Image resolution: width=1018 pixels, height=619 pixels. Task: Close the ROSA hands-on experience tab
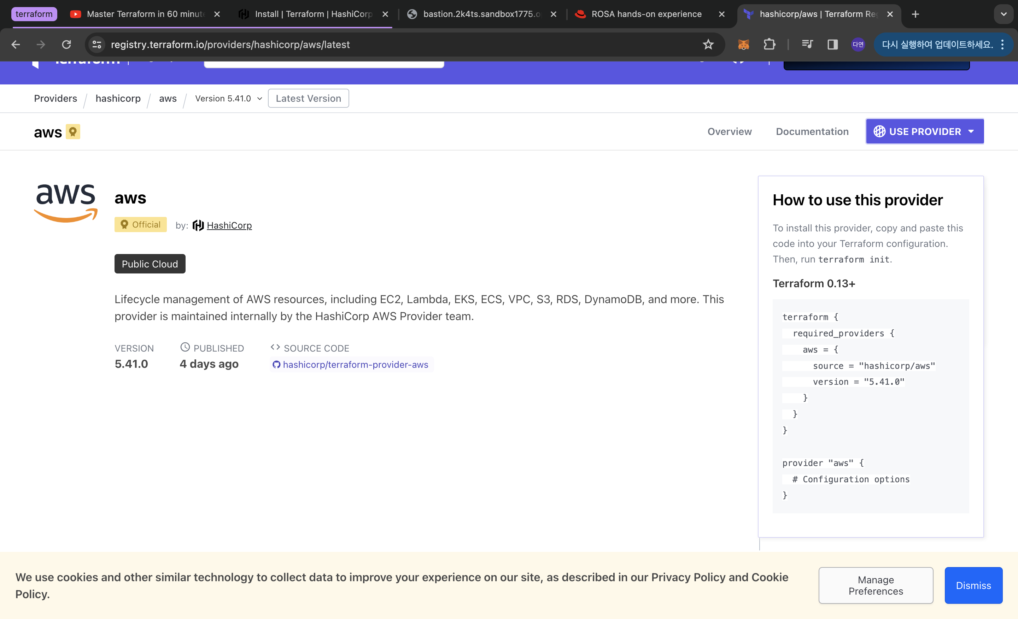(x=722, y=14)
